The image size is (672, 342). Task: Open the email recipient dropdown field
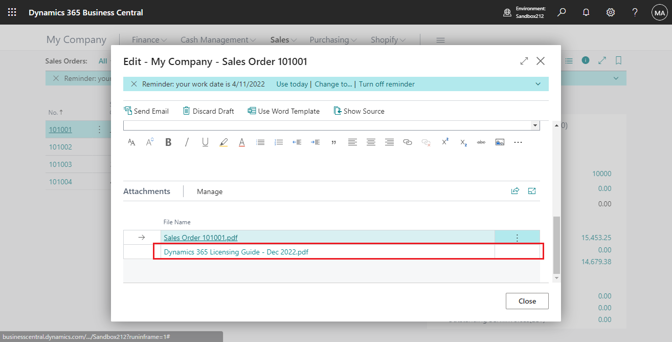pos(535,125)
